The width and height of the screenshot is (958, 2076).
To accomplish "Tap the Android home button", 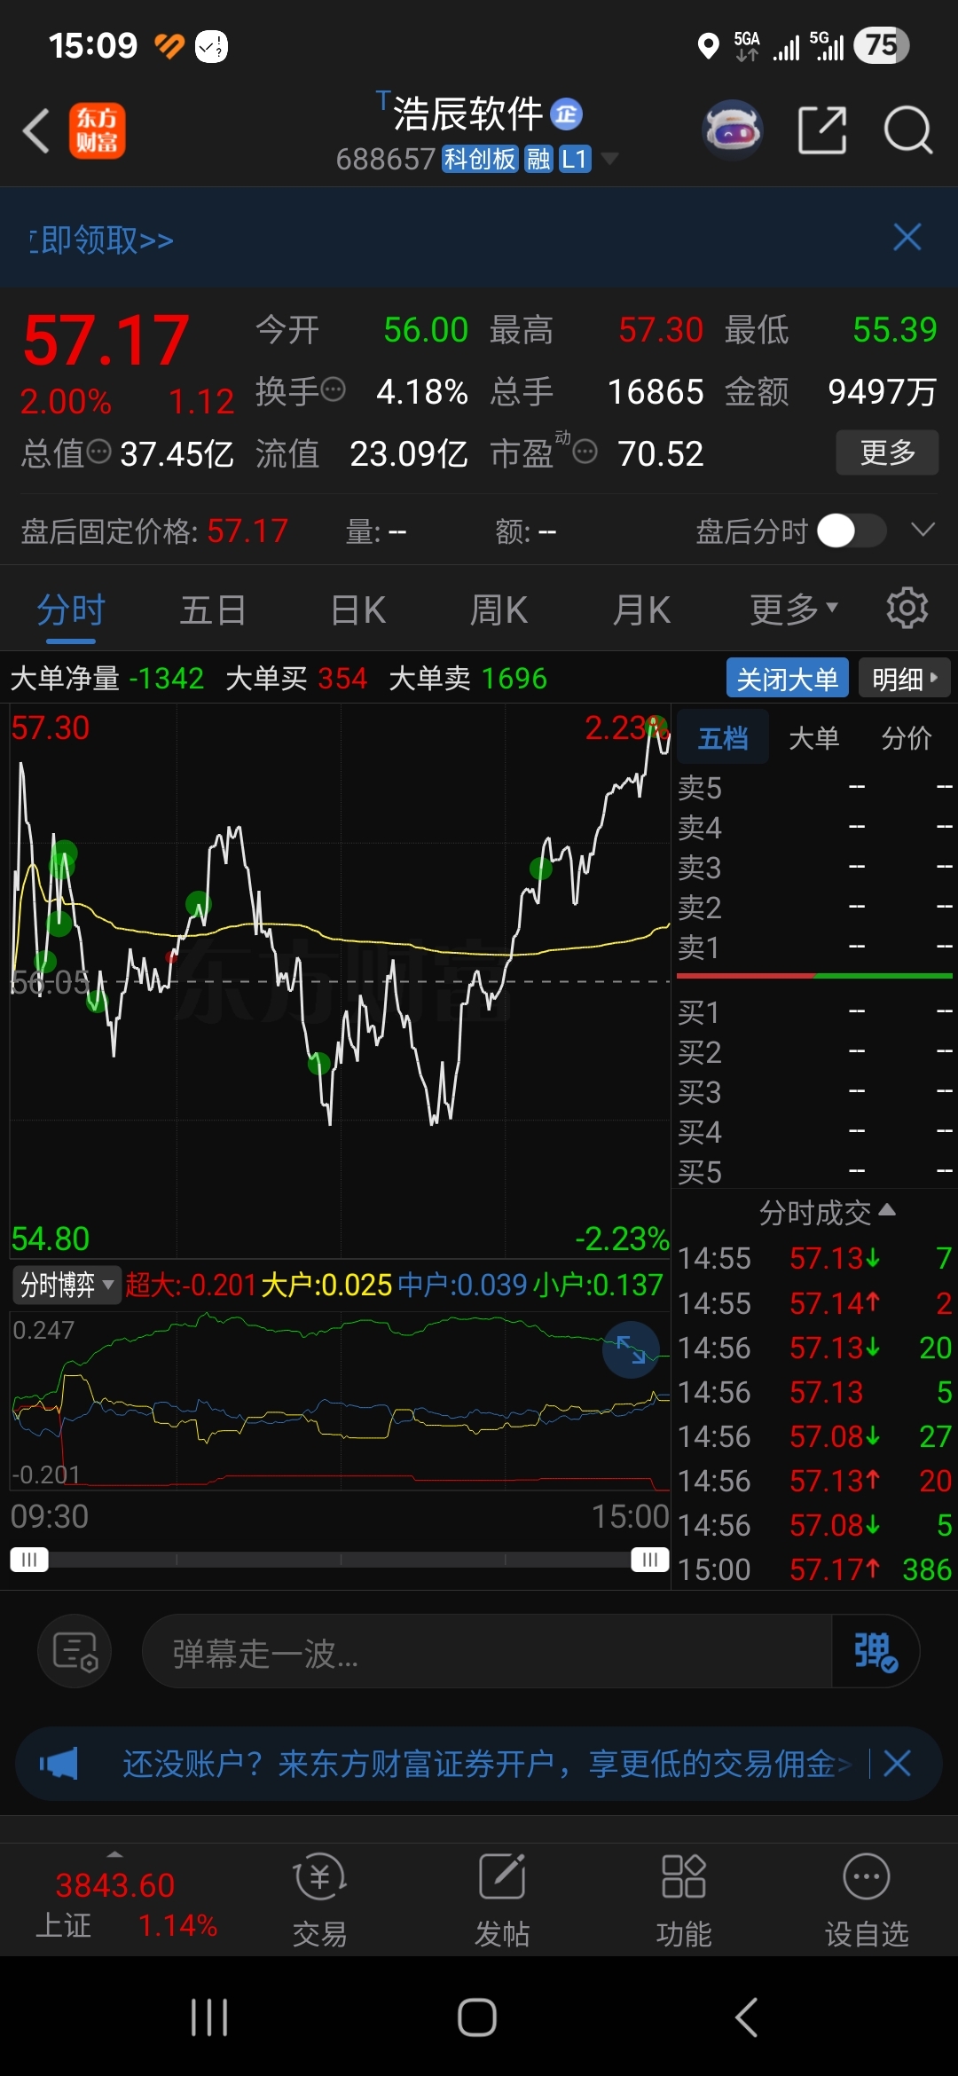I will [477, 2017].
